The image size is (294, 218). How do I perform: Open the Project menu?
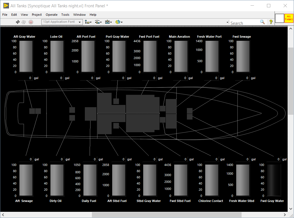(x=37, y=15)
